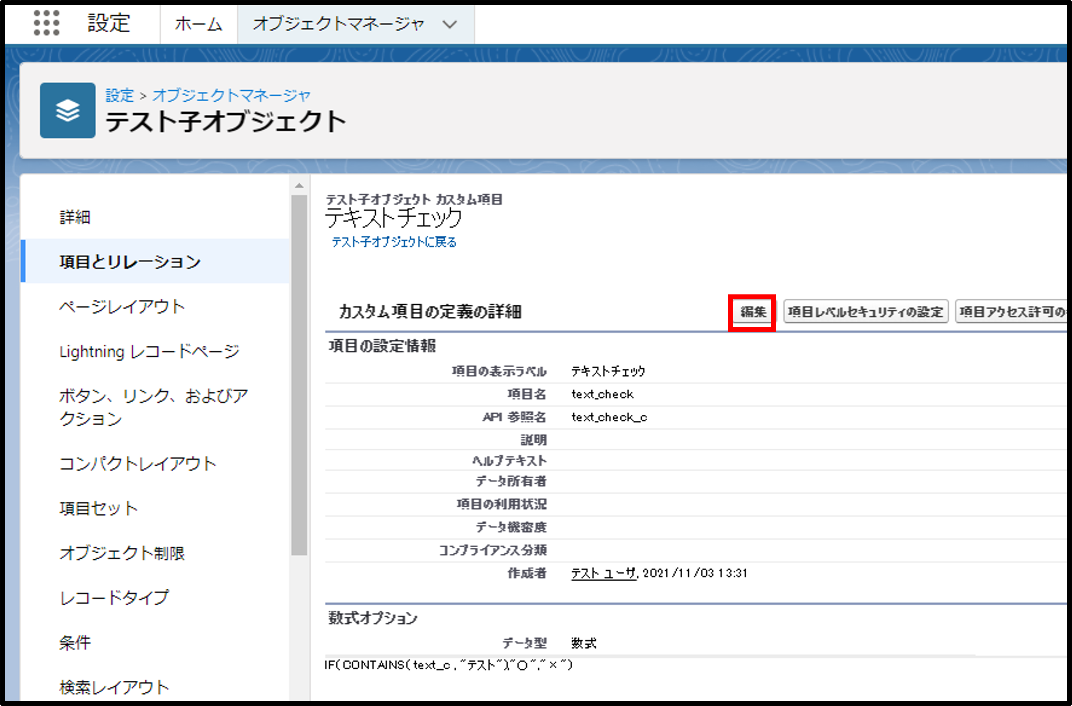The width and height of the screenshot is (1072, 706).
Task: Open オブジェクト制限 in the sidebar
Action: click(122, 553)
